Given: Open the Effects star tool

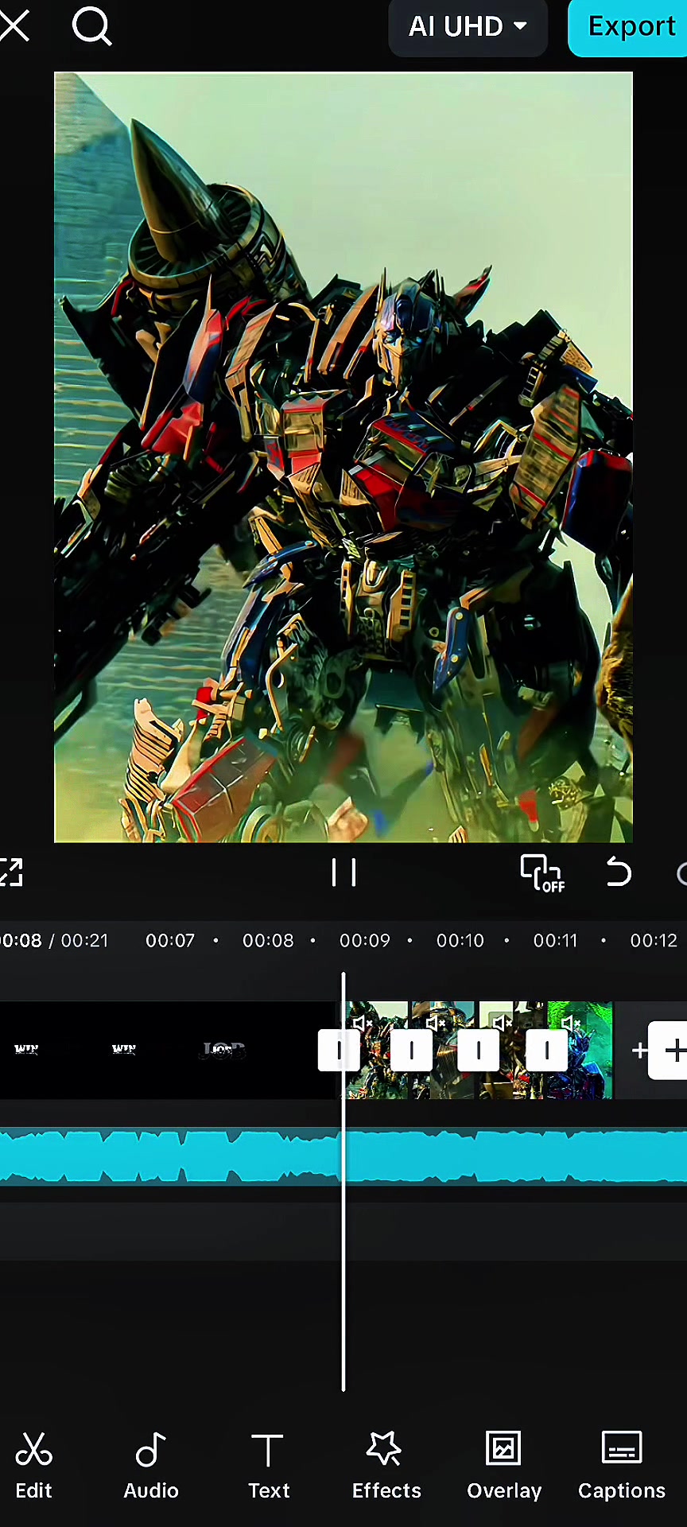Looking at the screenshot, I should click(386, 1465).
